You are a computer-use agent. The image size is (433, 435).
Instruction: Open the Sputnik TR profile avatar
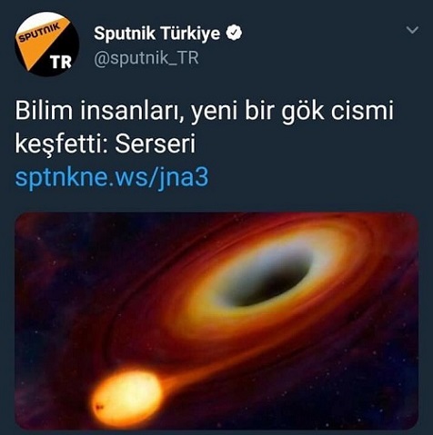click(46, 44)
